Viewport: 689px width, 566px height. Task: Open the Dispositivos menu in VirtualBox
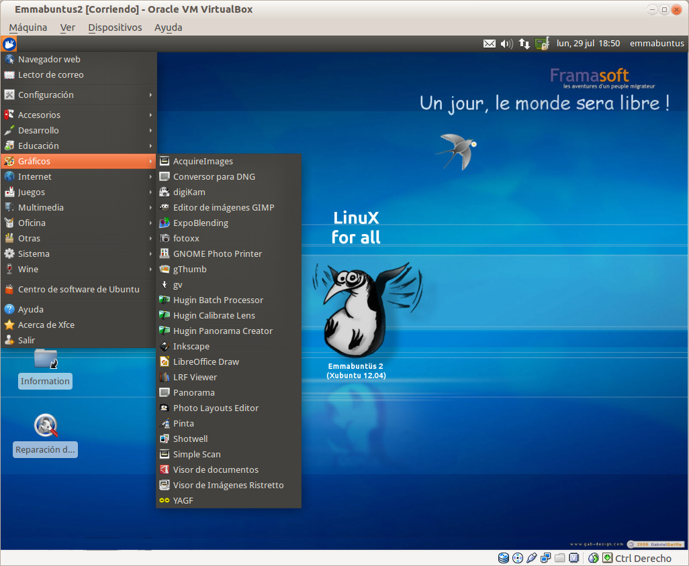point(115,27)
